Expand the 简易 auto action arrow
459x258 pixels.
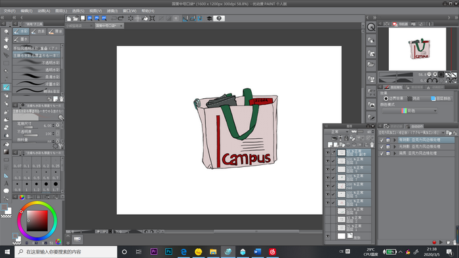point(395,153)
